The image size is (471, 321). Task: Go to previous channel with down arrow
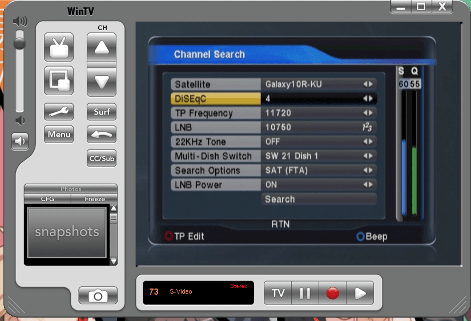click(102, 82)
